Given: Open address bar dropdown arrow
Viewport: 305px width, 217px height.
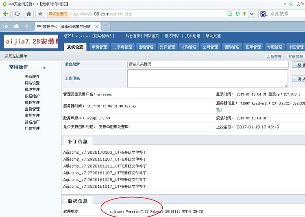Looking at the screenshot, I should pyautogui.click(x=252, y=14).
